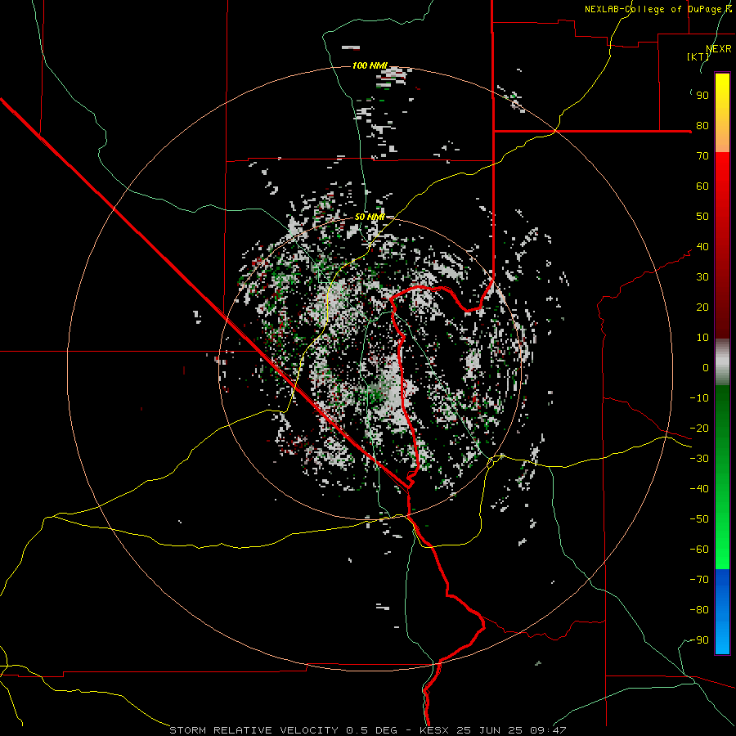Click the 25 JUN 25 09:47 timestamp
This screenshot has width=736, height=736.
pos(510,730)
